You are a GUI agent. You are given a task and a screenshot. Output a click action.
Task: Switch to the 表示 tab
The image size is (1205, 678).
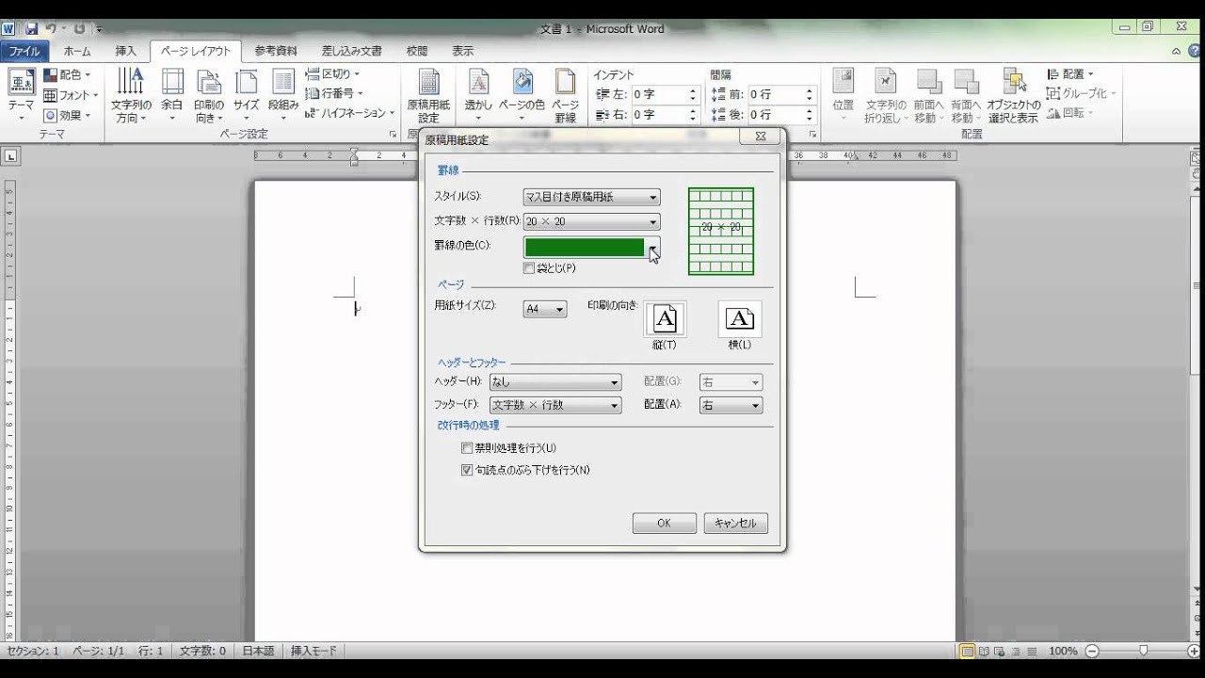pyautogui.click(x=462, y=51)
